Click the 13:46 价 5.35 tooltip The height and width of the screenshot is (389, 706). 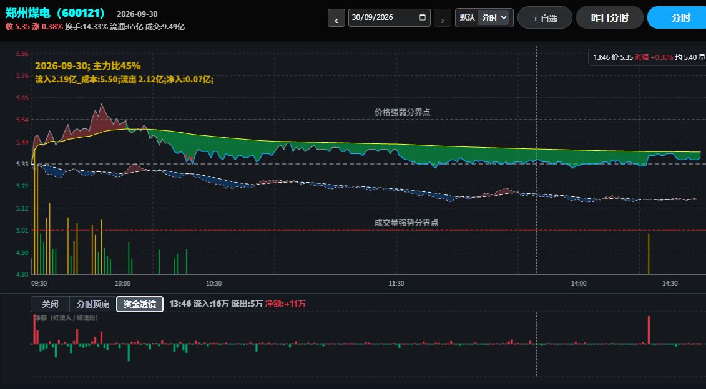pos(647,57)
